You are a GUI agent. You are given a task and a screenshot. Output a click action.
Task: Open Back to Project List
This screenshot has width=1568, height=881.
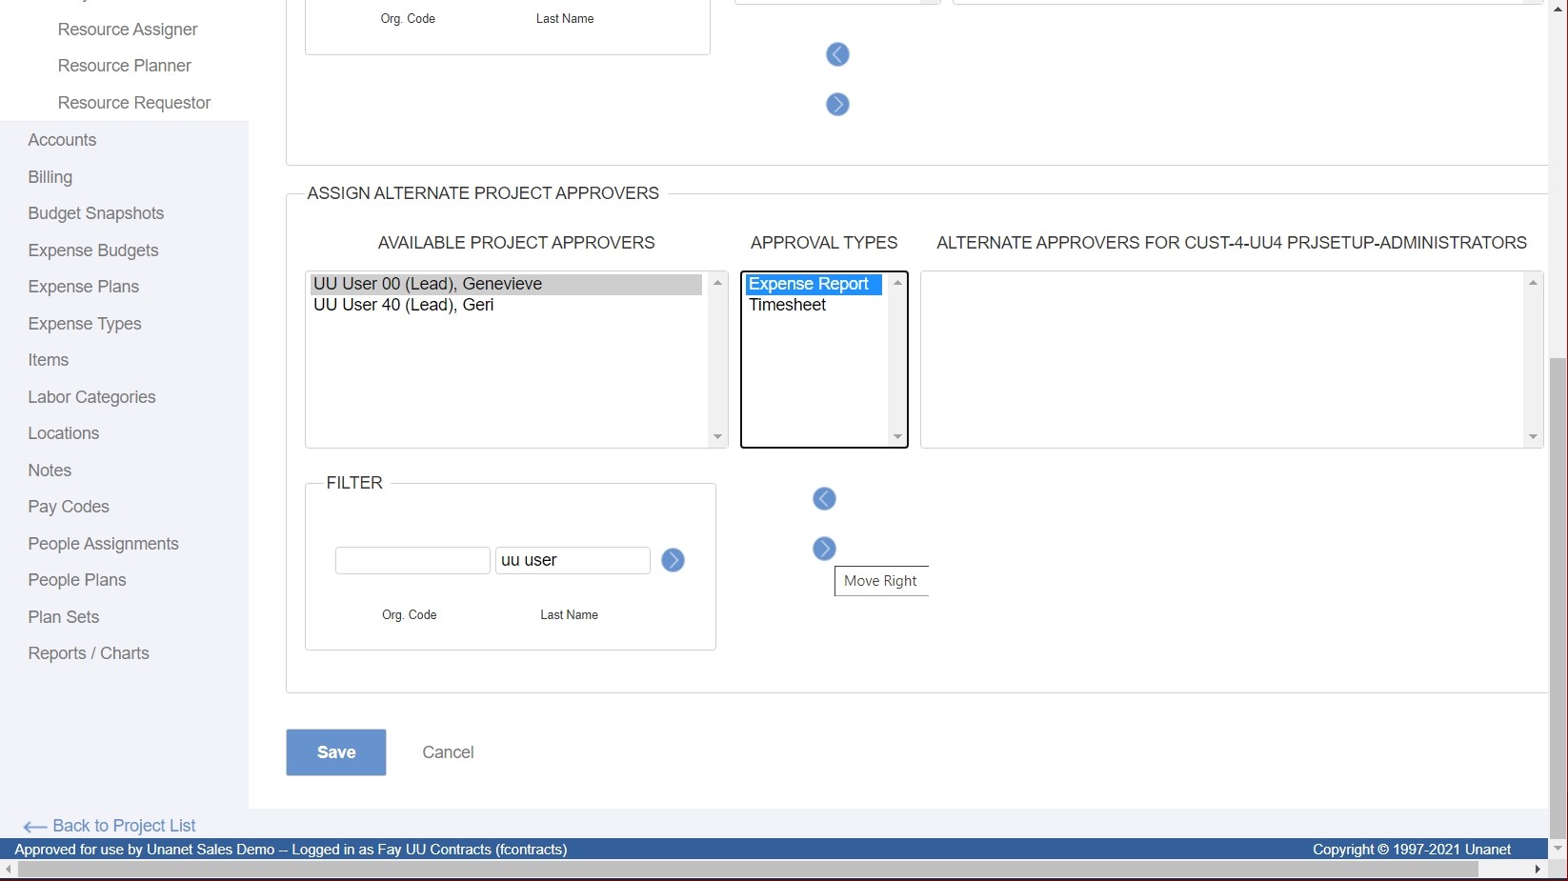click(x=123, y=825)
